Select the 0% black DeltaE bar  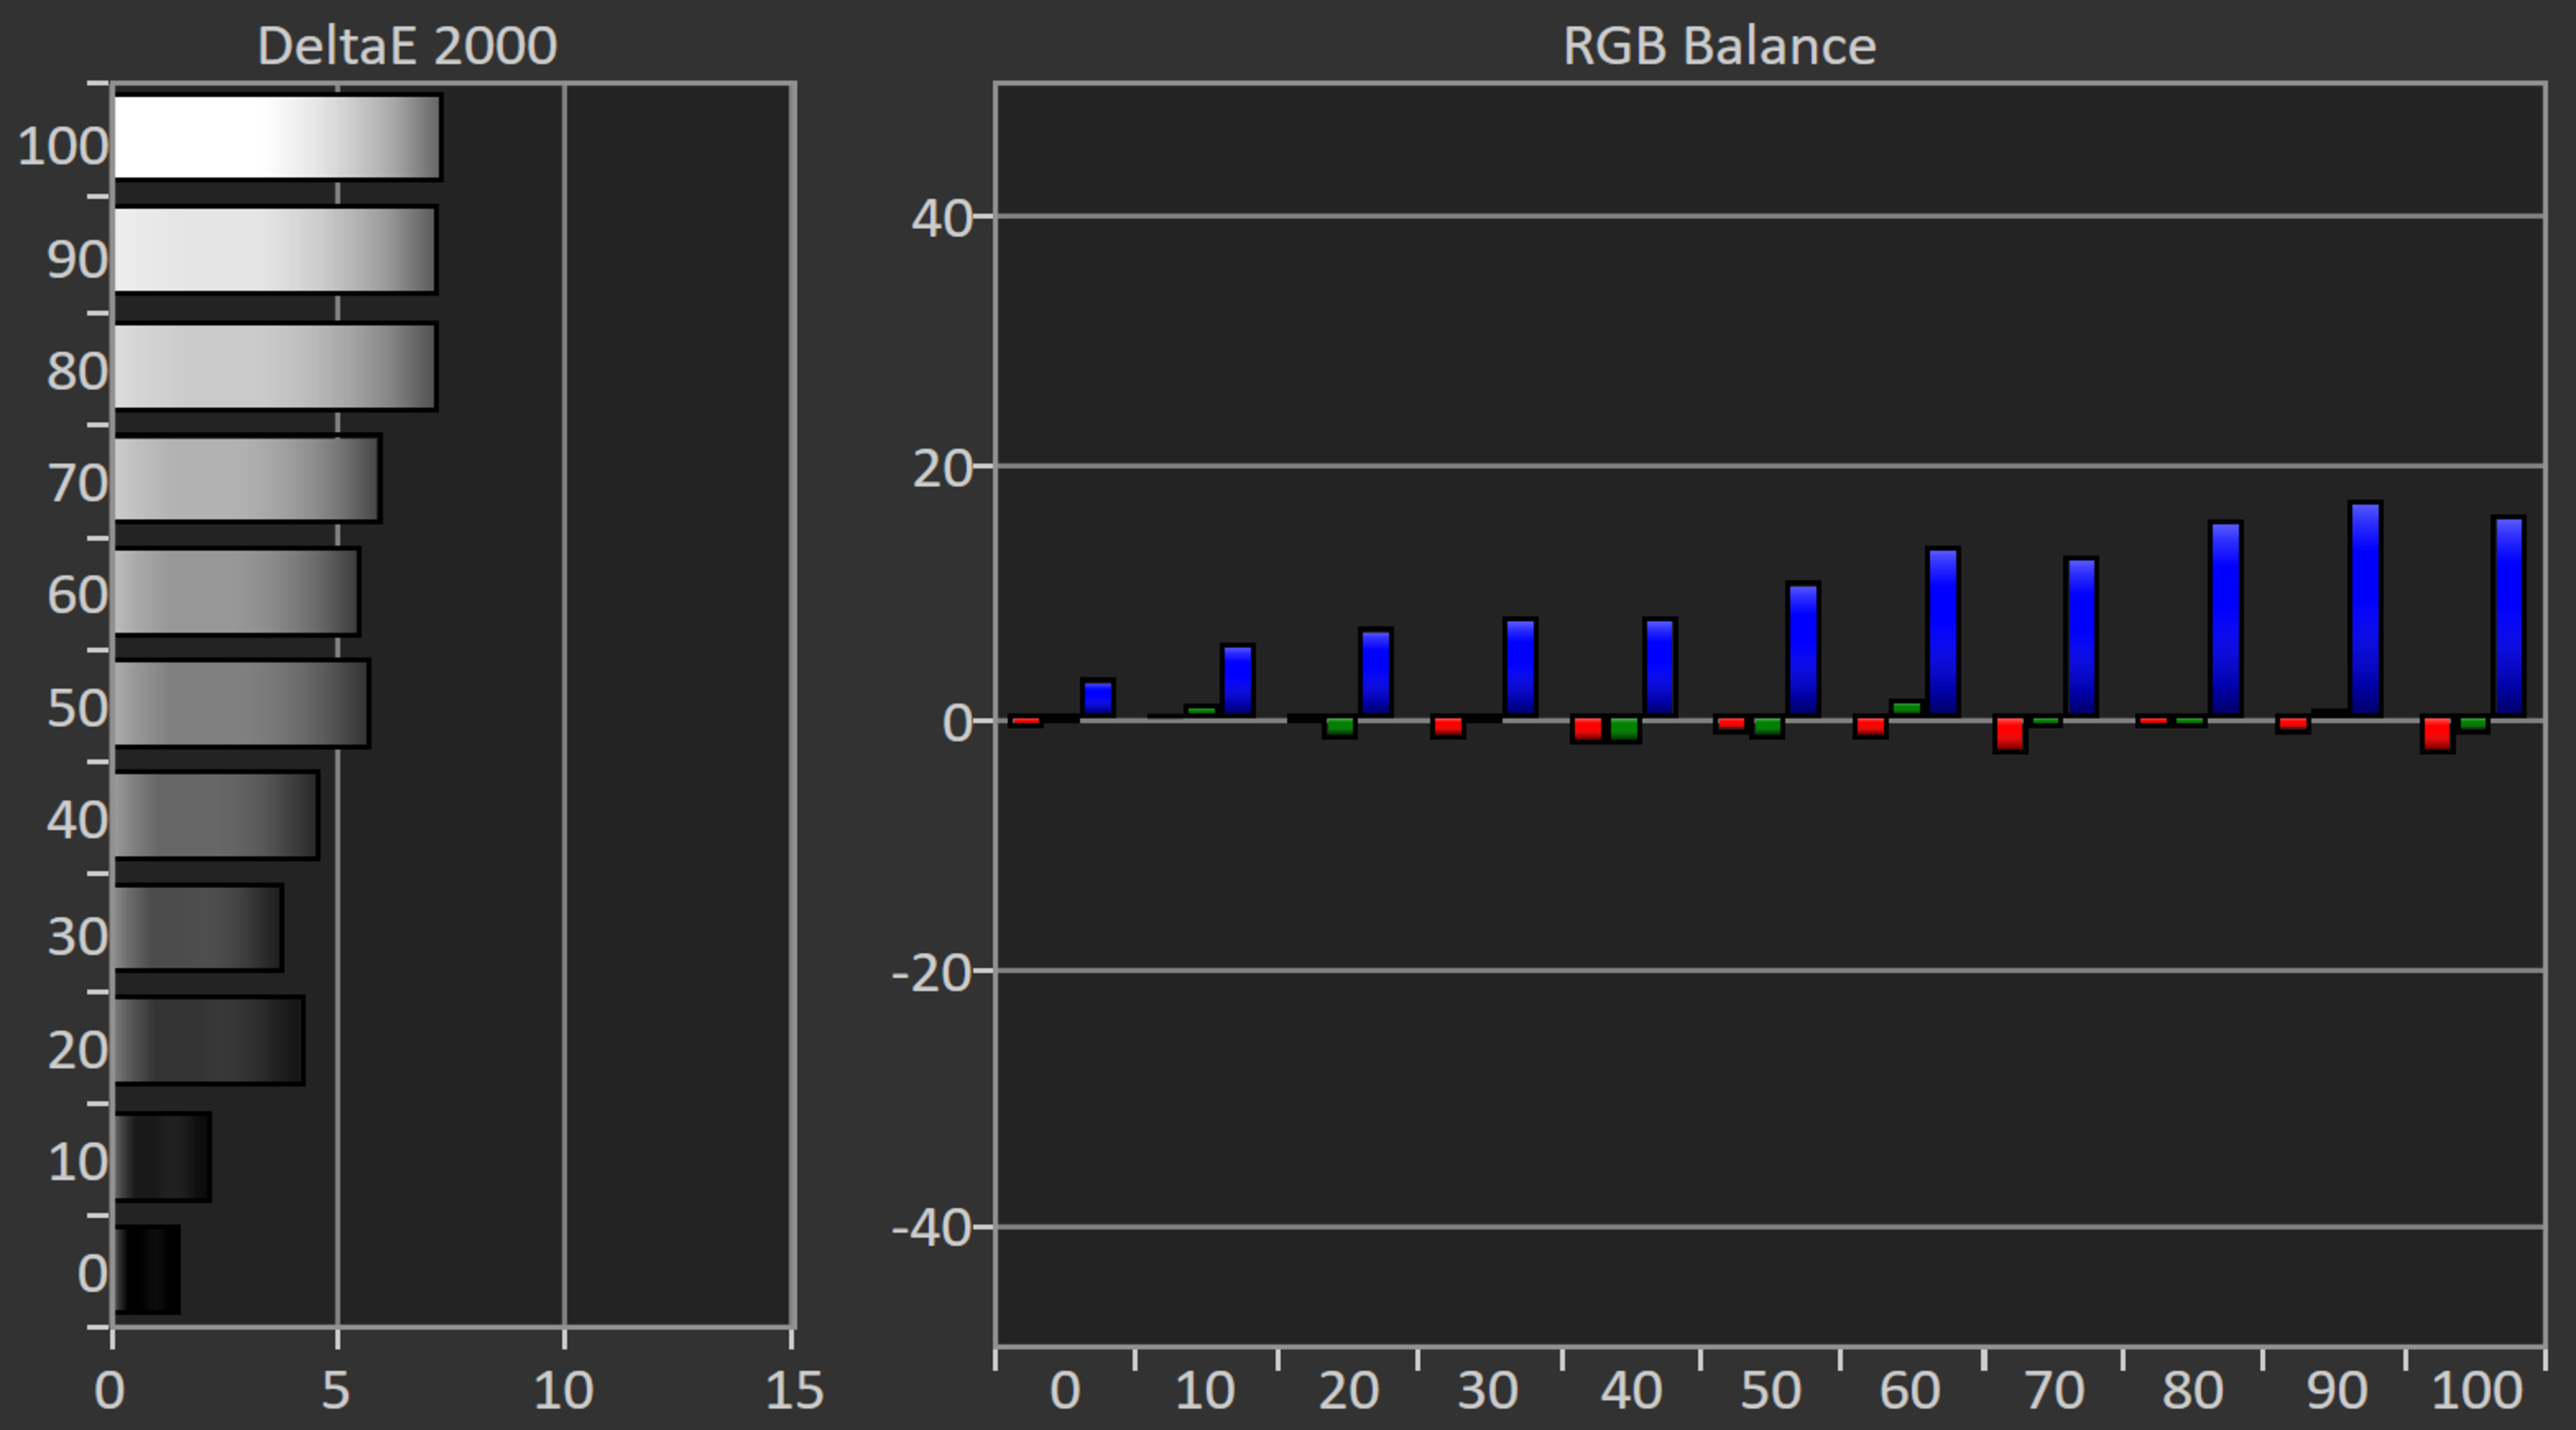(147, 1269)
